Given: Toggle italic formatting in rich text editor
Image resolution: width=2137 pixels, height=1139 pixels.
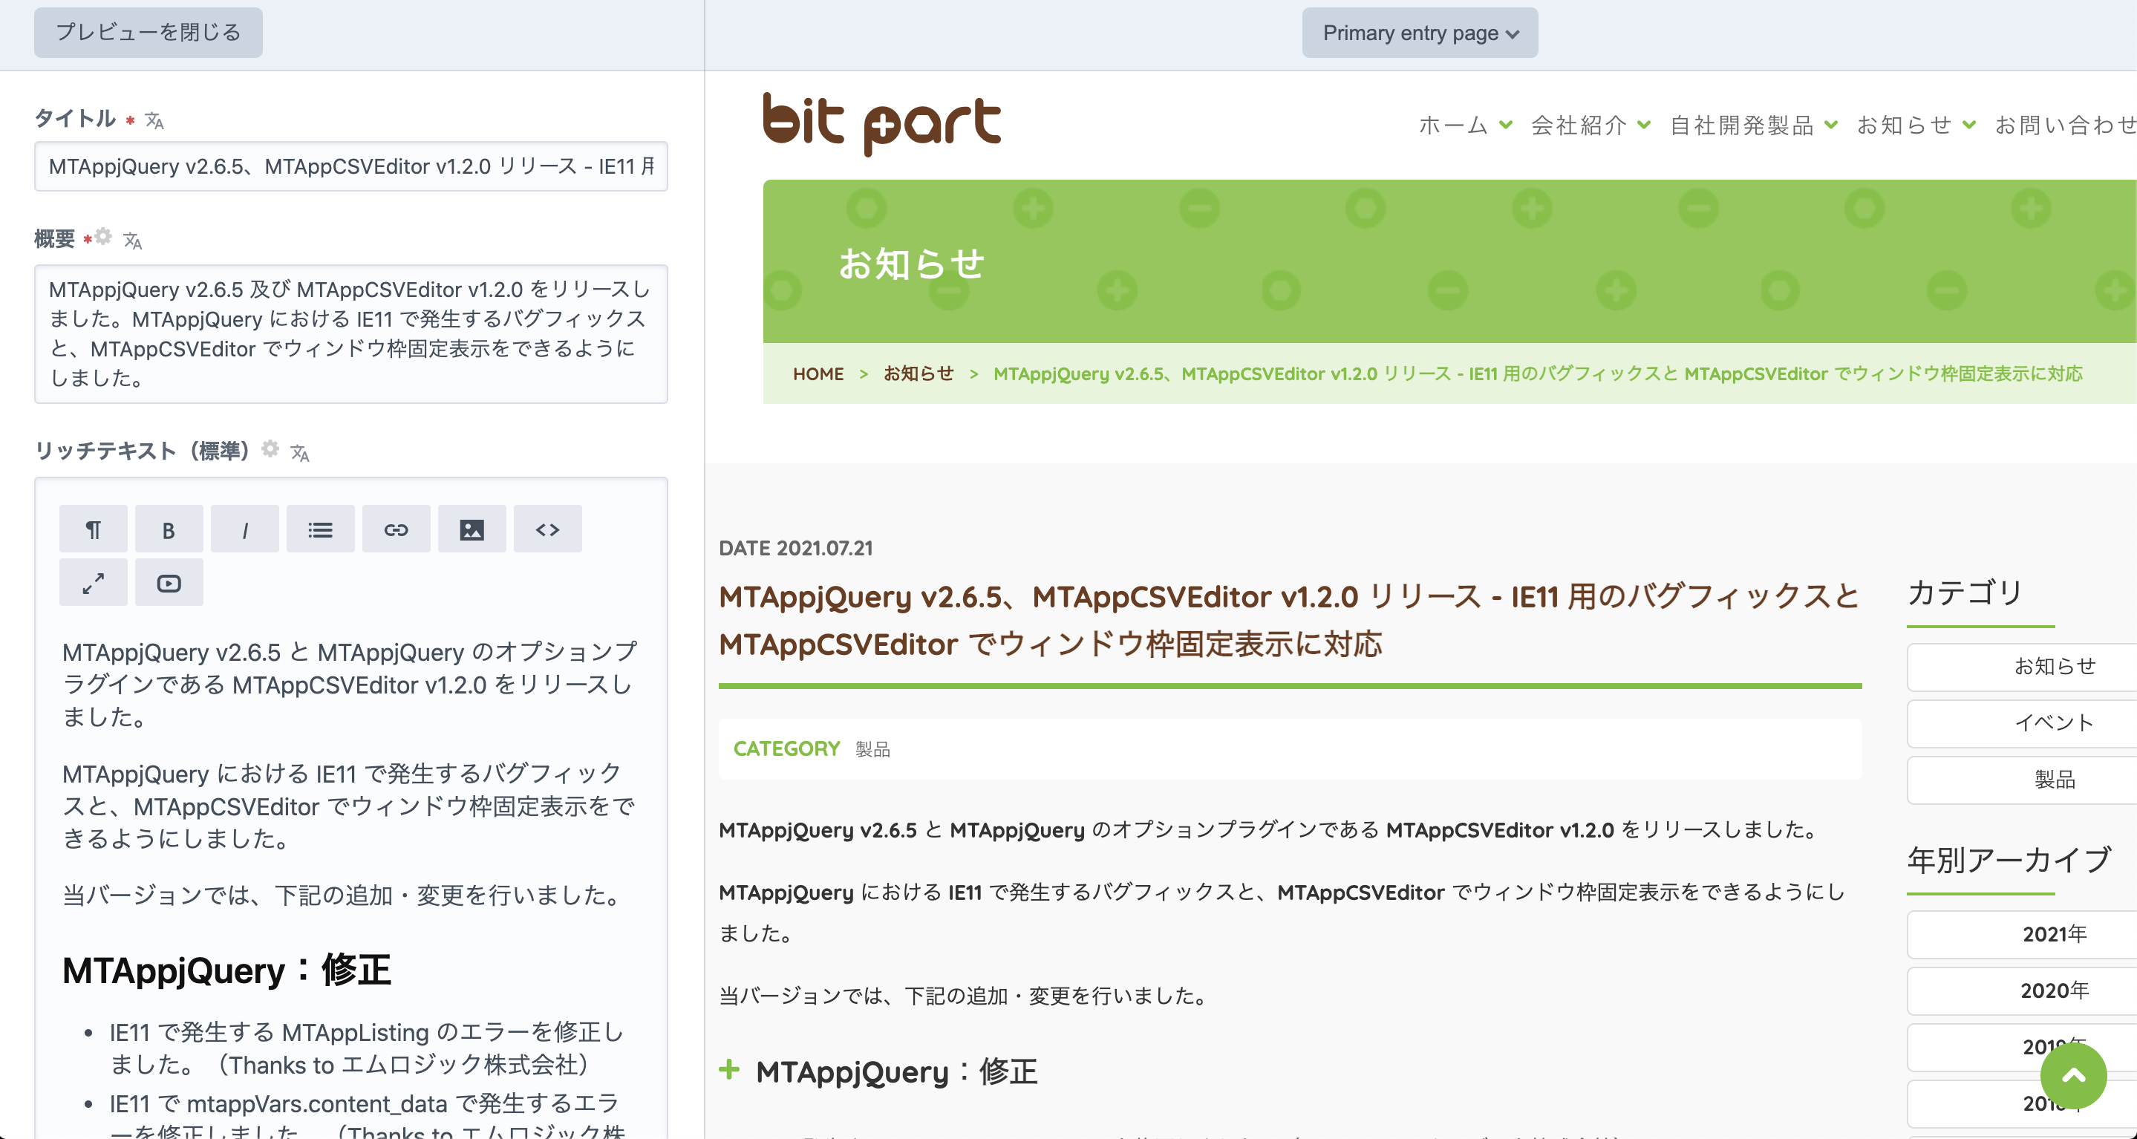Looking at the screenshot, I should click(245, 529).
